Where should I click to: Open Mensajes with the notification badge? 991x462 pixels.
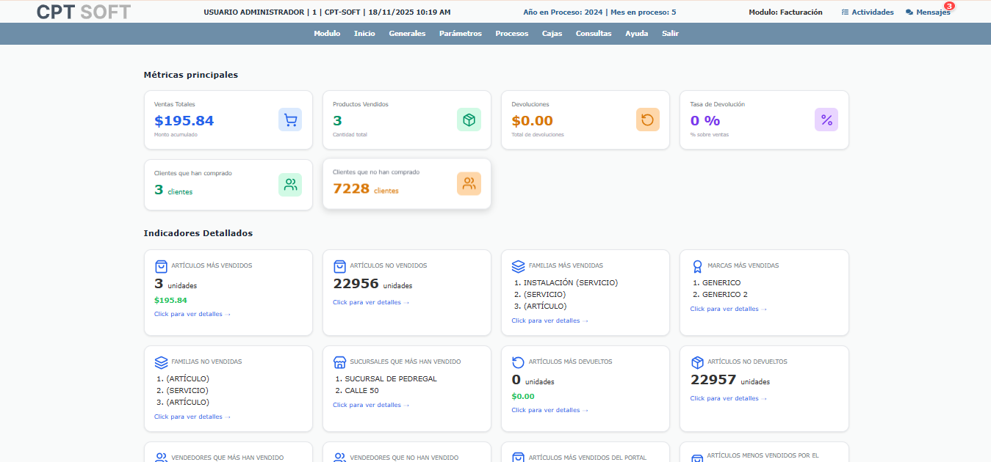(931, 12)
